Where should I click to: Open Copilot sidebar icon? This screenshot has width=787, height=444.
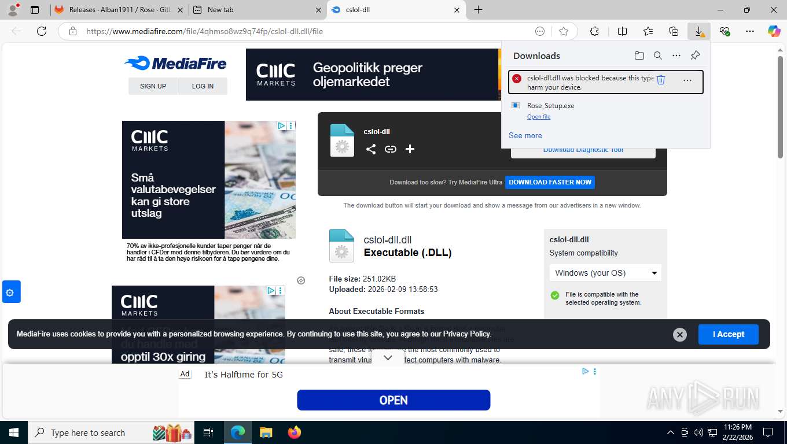pyautogui.click(x=774, y=31)
